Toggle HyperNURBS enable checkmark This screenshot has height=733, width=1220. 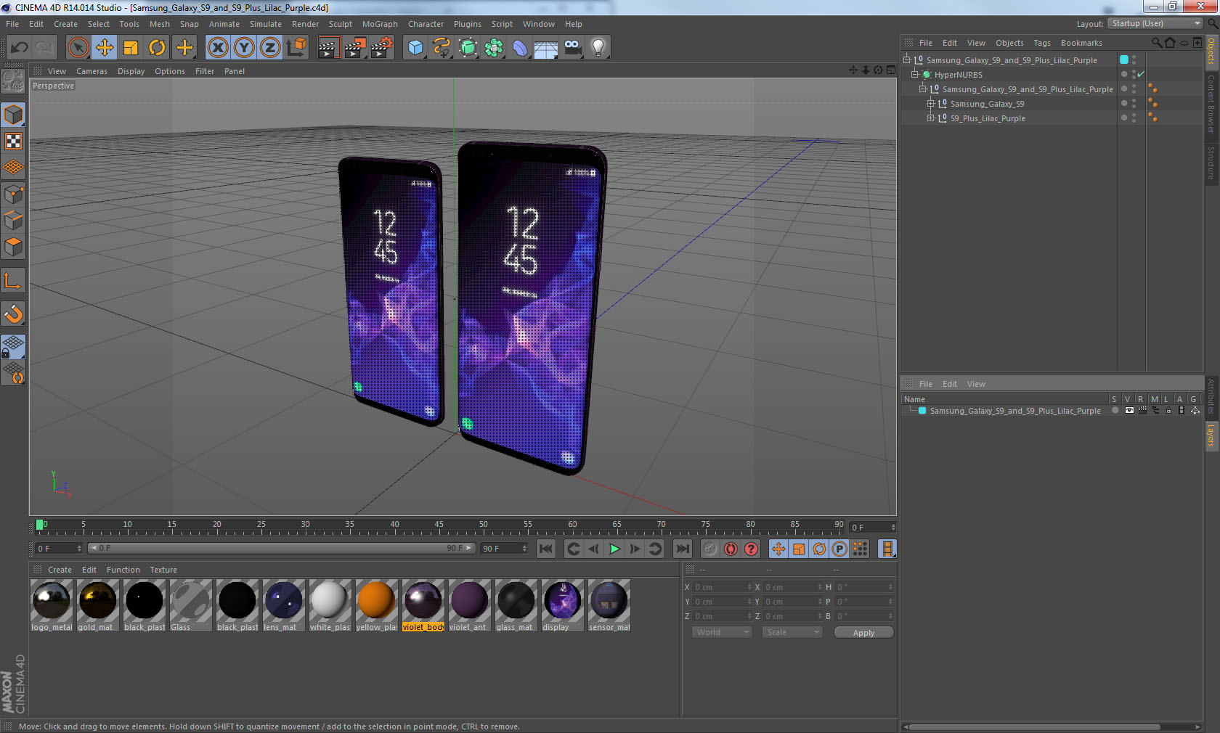[x=1141, y=74]
